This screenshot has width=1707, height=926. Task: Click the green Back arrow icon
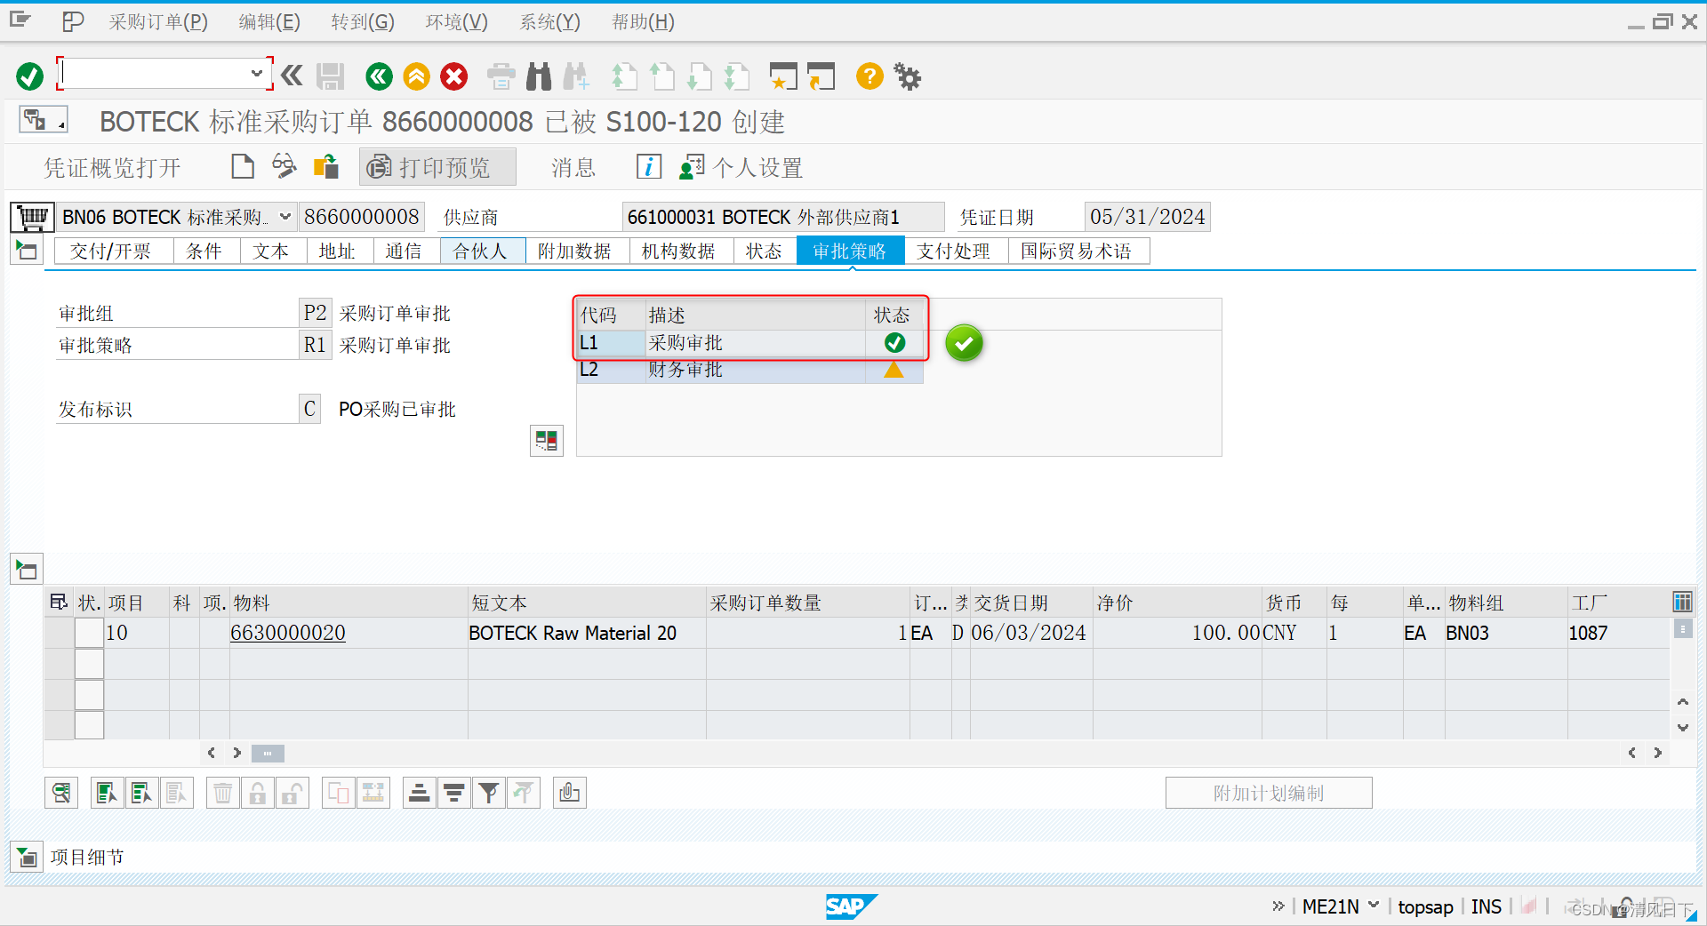click(x=379, y=76)
